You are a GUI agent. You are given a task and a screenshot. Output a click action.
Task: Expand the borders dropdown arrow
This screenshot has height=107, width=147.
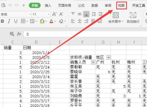tap(27, 21)
